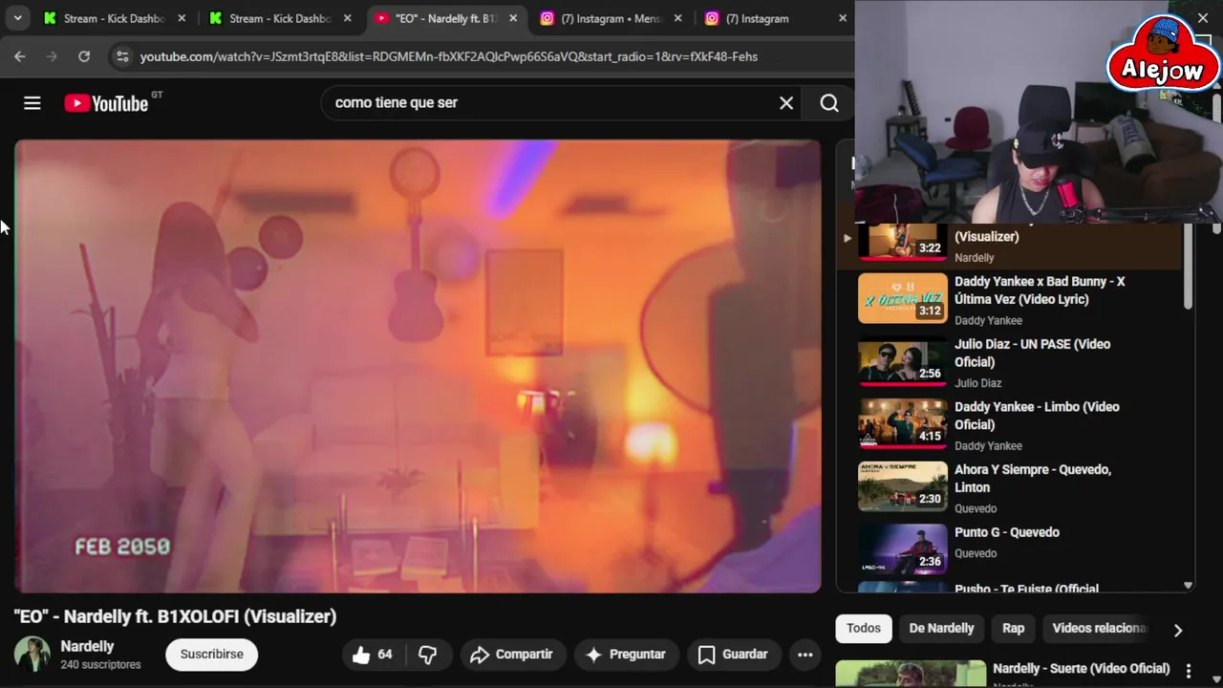
Task: Show more filter chips with right arrow
Action: (x=1178, y=630)
